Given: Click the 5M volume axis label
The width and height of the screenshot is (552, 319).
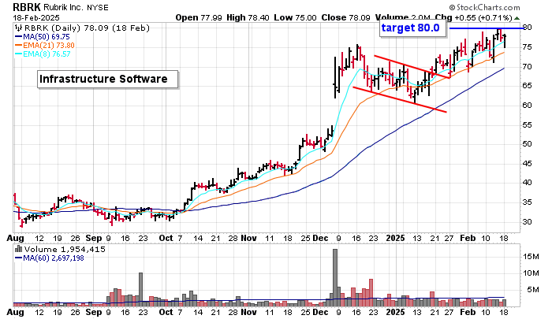Looking at the screenshot, I should [532, 290].
